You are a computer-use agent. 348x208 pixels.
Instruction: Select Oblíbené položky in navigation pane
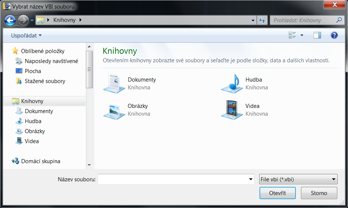43,51
